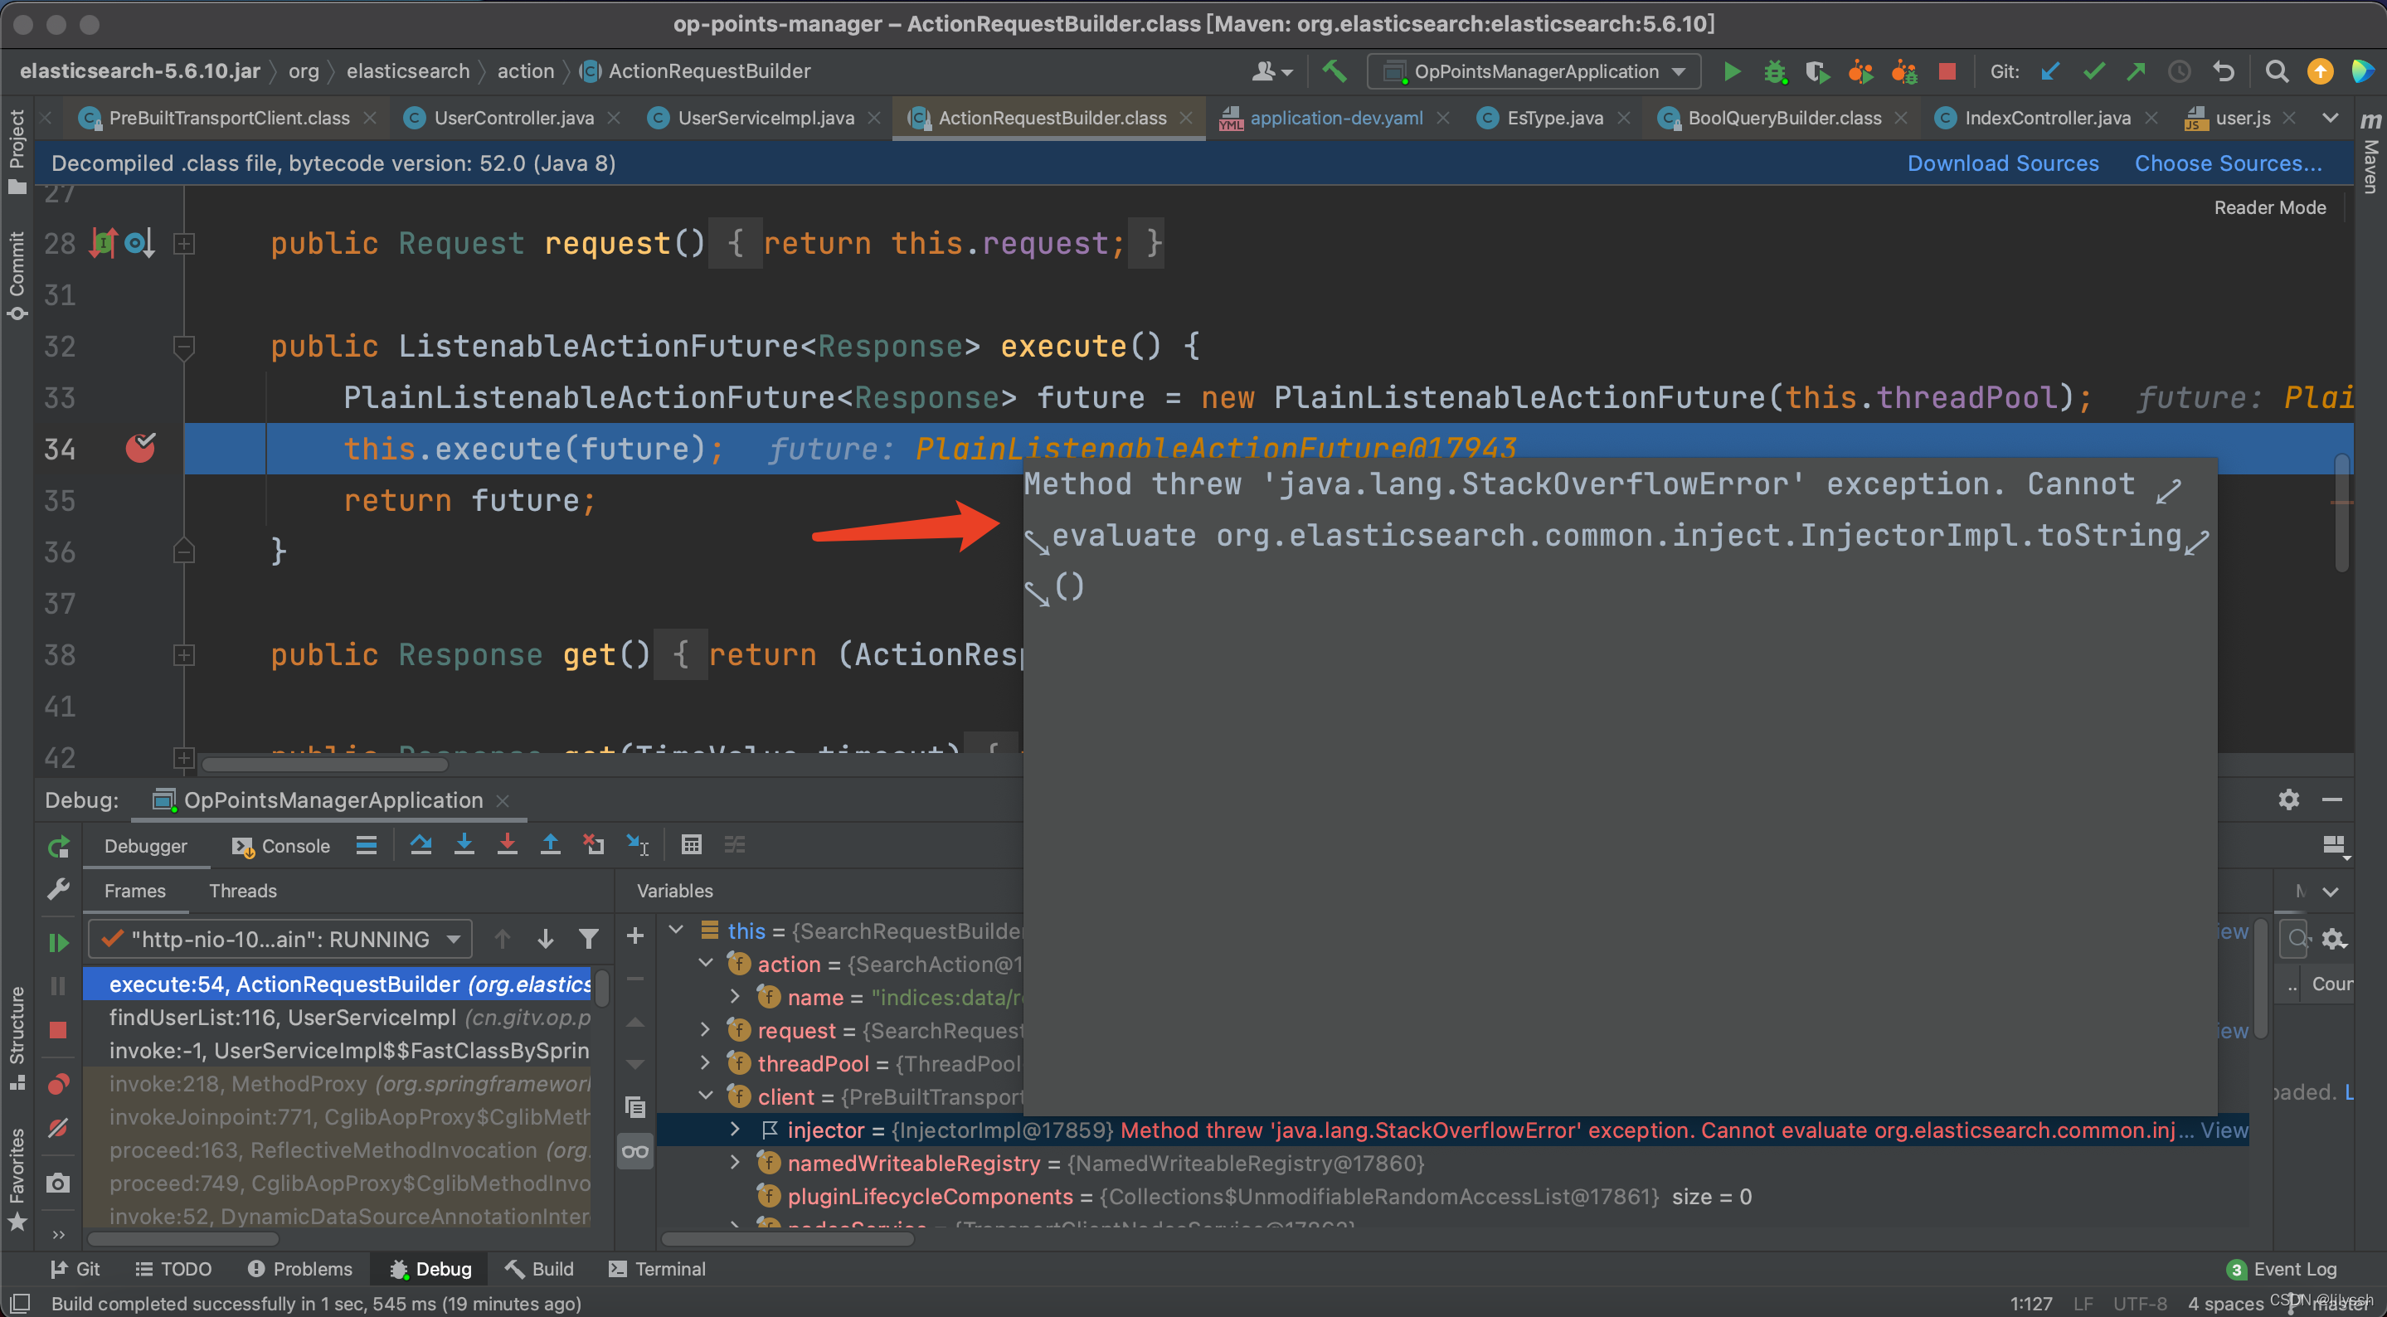
Task: Click Search Everywhere magnifier icon
Action: 2277,71
